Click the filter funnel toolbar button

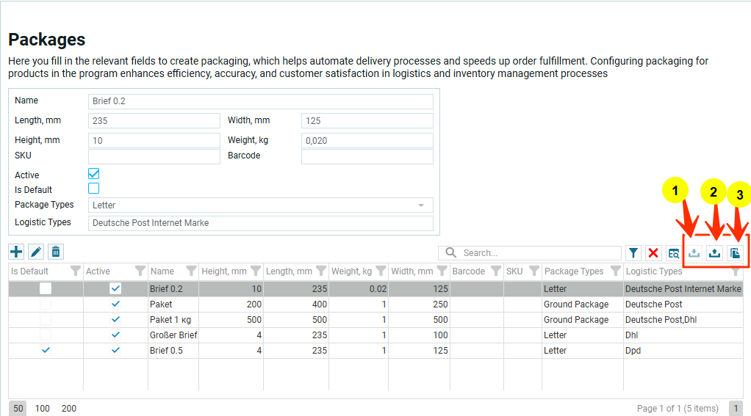pos(633,253)
